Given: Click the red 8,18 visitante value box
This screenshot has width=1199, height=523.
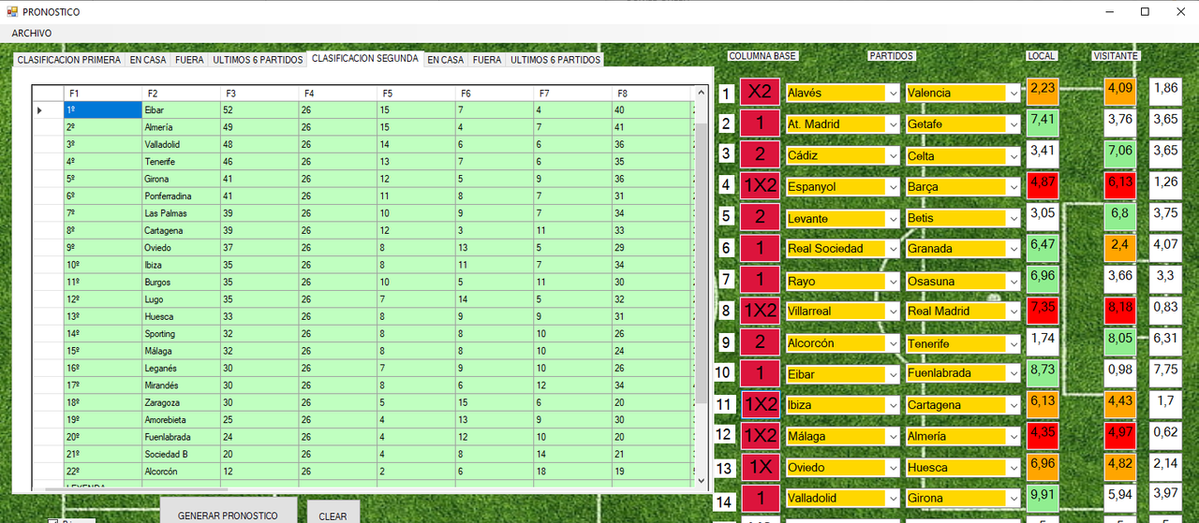Looking at the screenshot, I should (x=1119, y=310).
